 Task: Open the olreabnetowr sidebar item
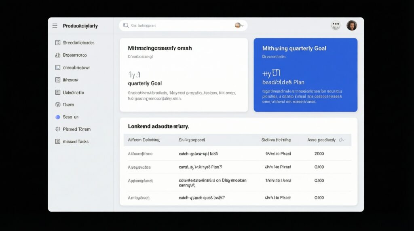76,68
